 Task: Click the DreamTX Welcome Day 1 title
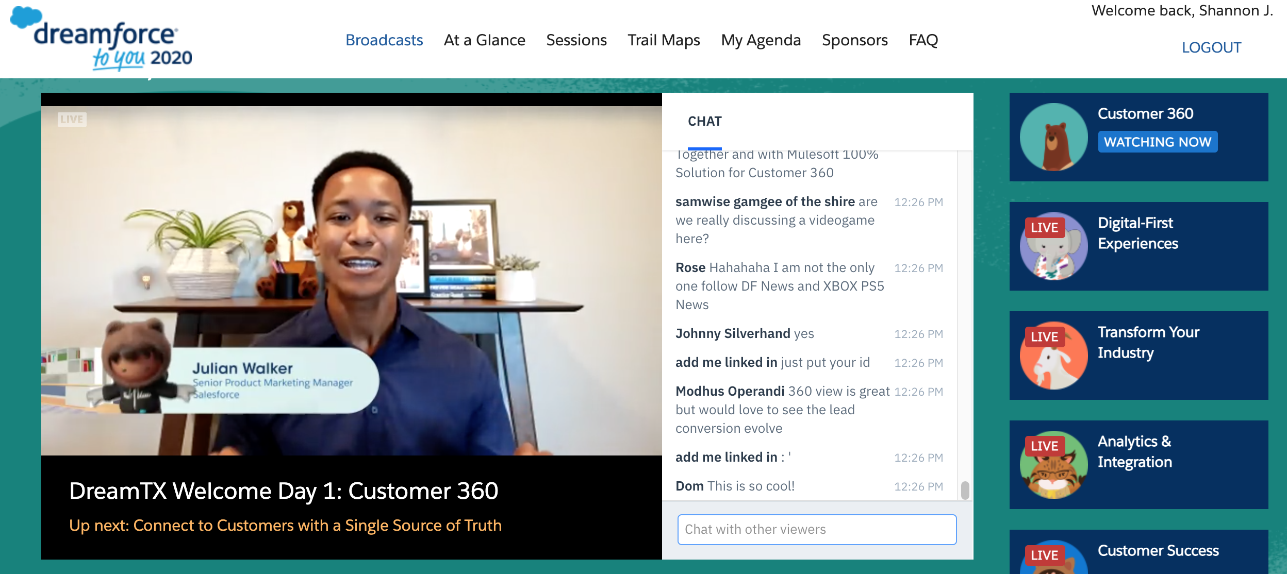[284, 491]
